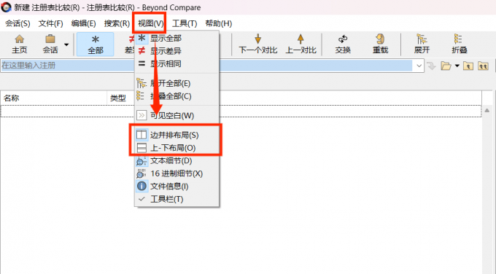Click the 会话 briefcase toolbar icon
The width and height of the screenshot is (496, 274).
click(50, 44)
